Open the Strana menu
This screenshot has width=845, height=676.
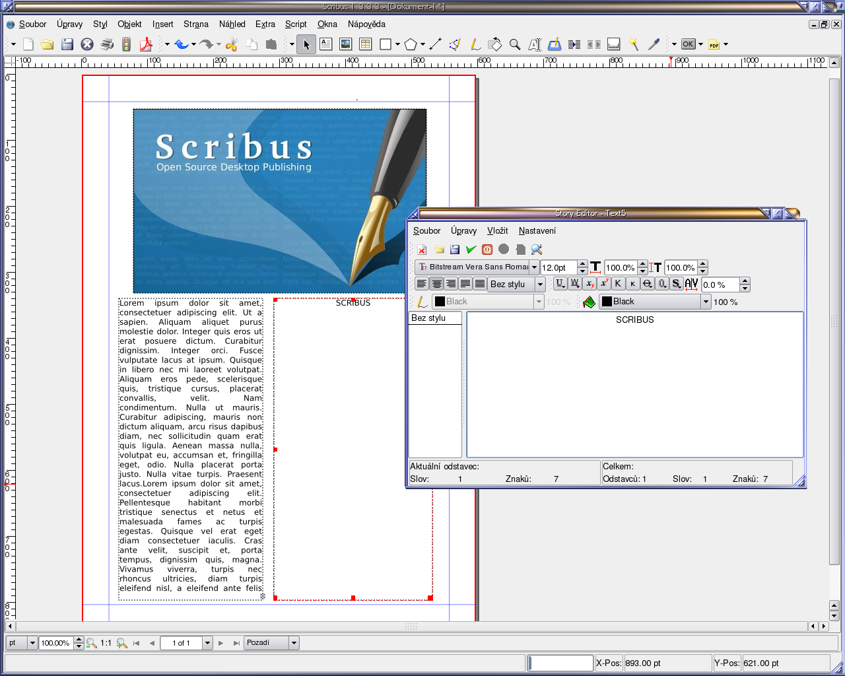(x=195, y=24)
